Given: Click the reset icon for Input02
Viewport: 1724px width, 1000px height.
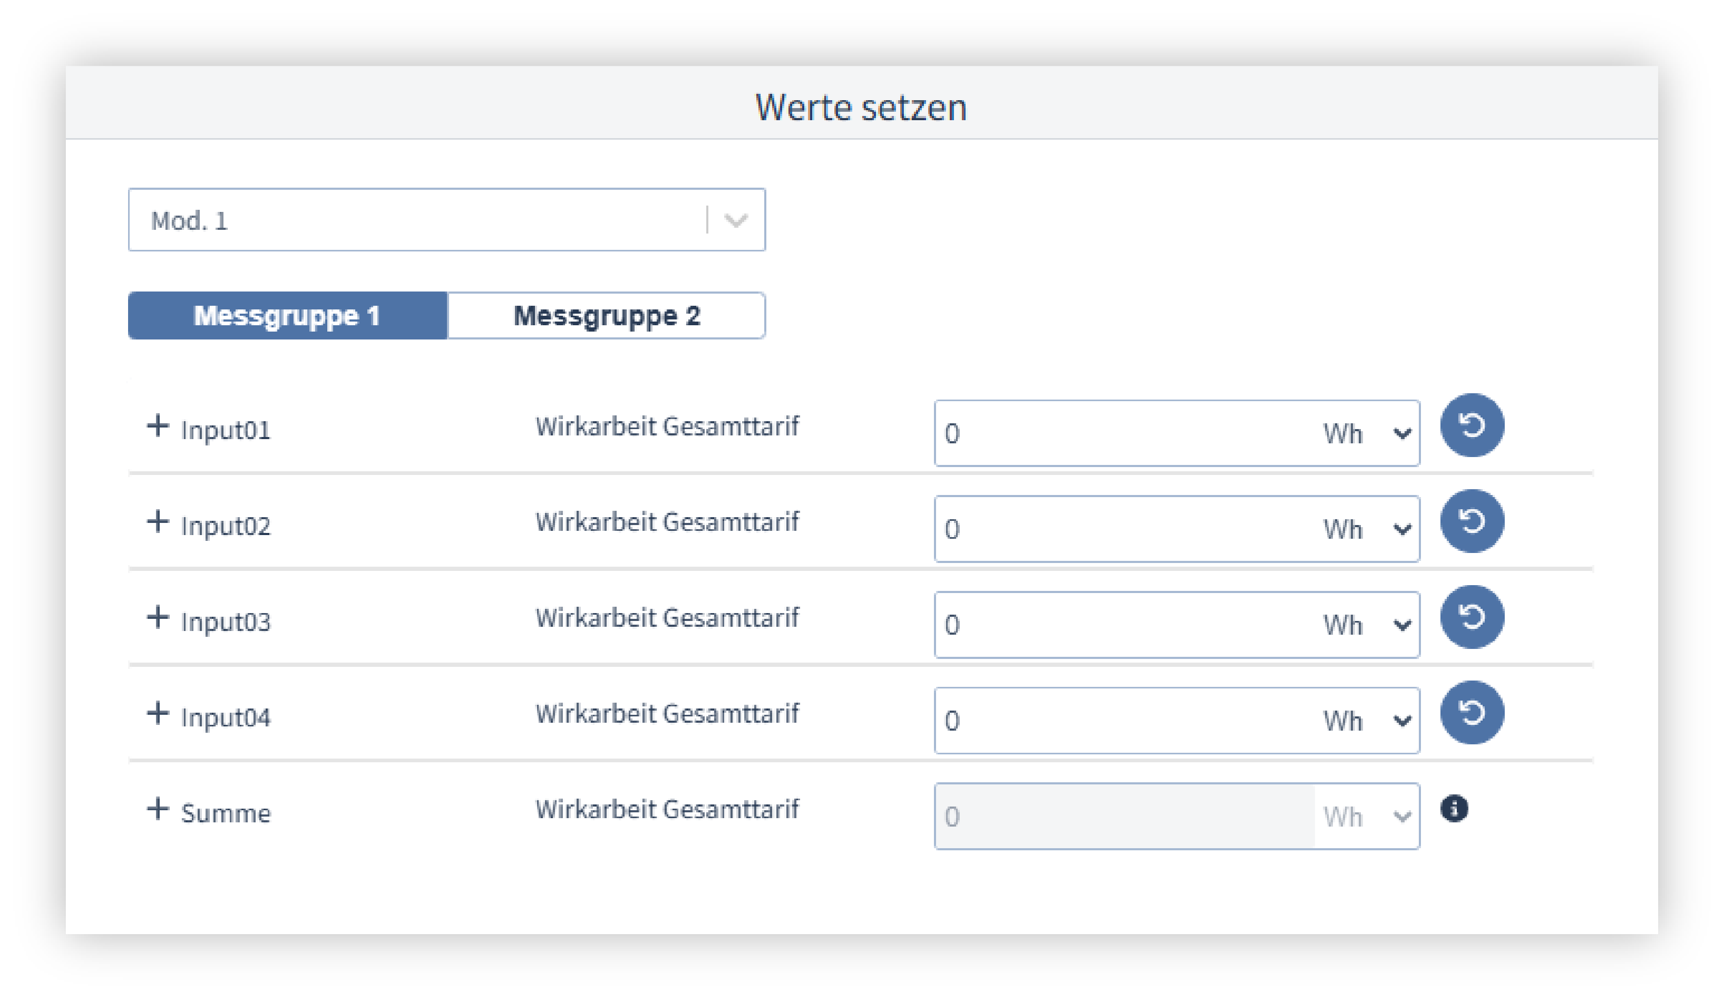Looking at the screenshot, I should click(x=1472, y=521).
